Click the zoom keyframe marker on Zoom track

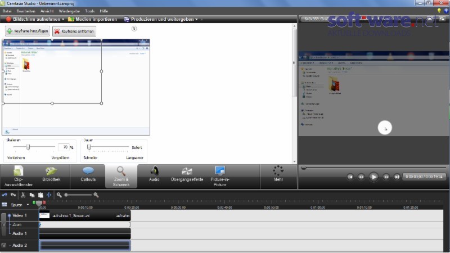40,224
